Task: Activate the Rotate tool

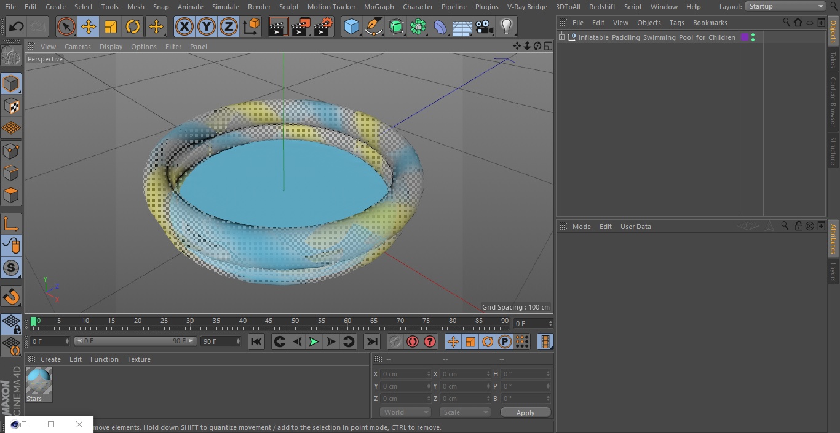Action: pyautogui.click(x=133, y=26)
